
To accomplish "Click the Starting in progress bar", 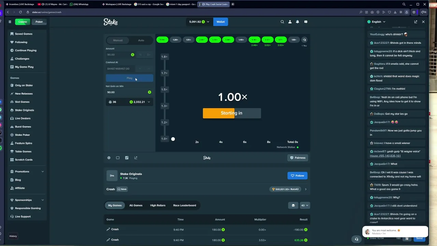I will [232, 113].
